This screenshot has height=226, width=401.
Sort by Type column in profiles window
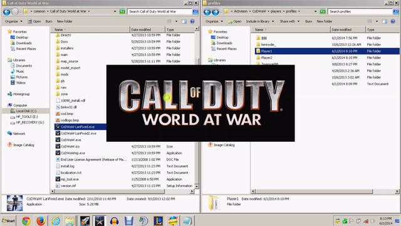[x=382, y=30]
